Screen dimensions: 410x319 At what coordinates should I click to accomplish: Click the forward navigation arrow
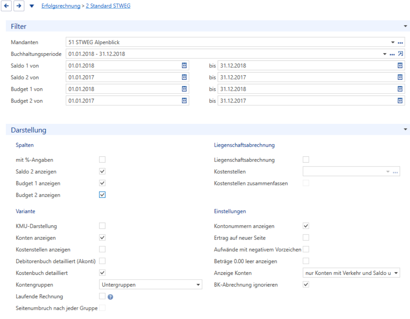[19, 6]
